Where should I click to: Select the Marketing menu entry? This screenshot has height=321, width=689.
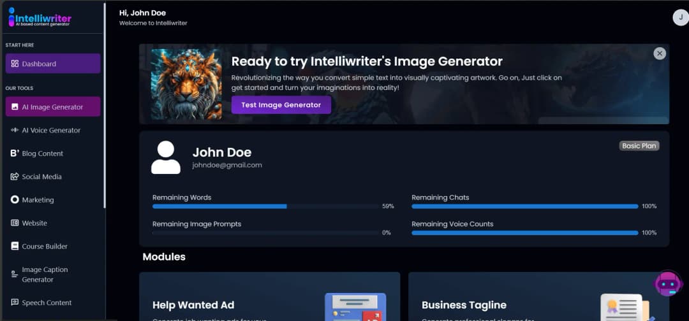coord(53,200)
